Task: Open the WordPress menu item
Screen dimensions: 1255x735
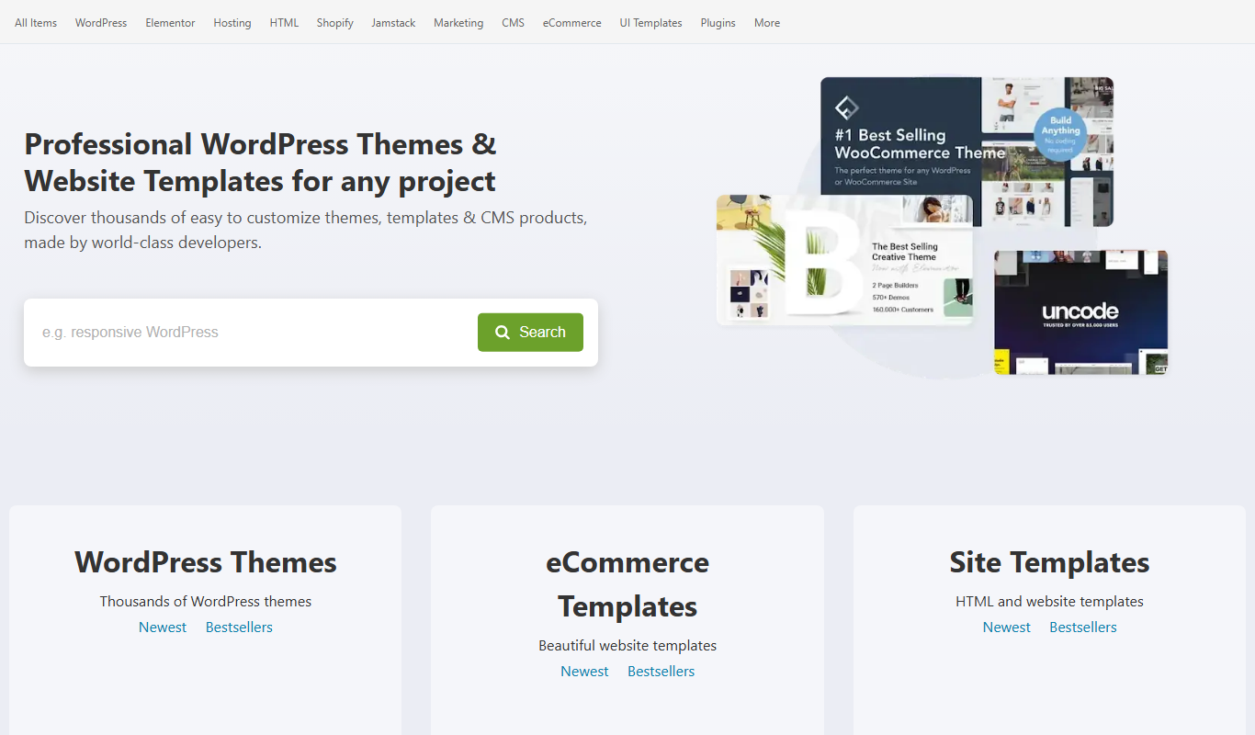Action: coord(101,23)
